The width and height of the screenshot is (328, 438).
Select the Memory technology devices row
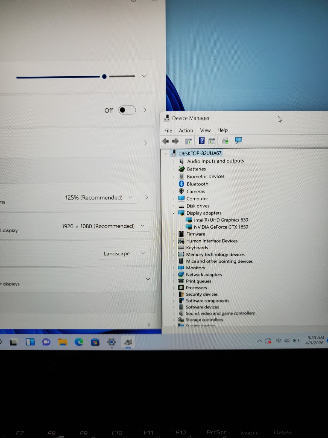click(215, 254)
